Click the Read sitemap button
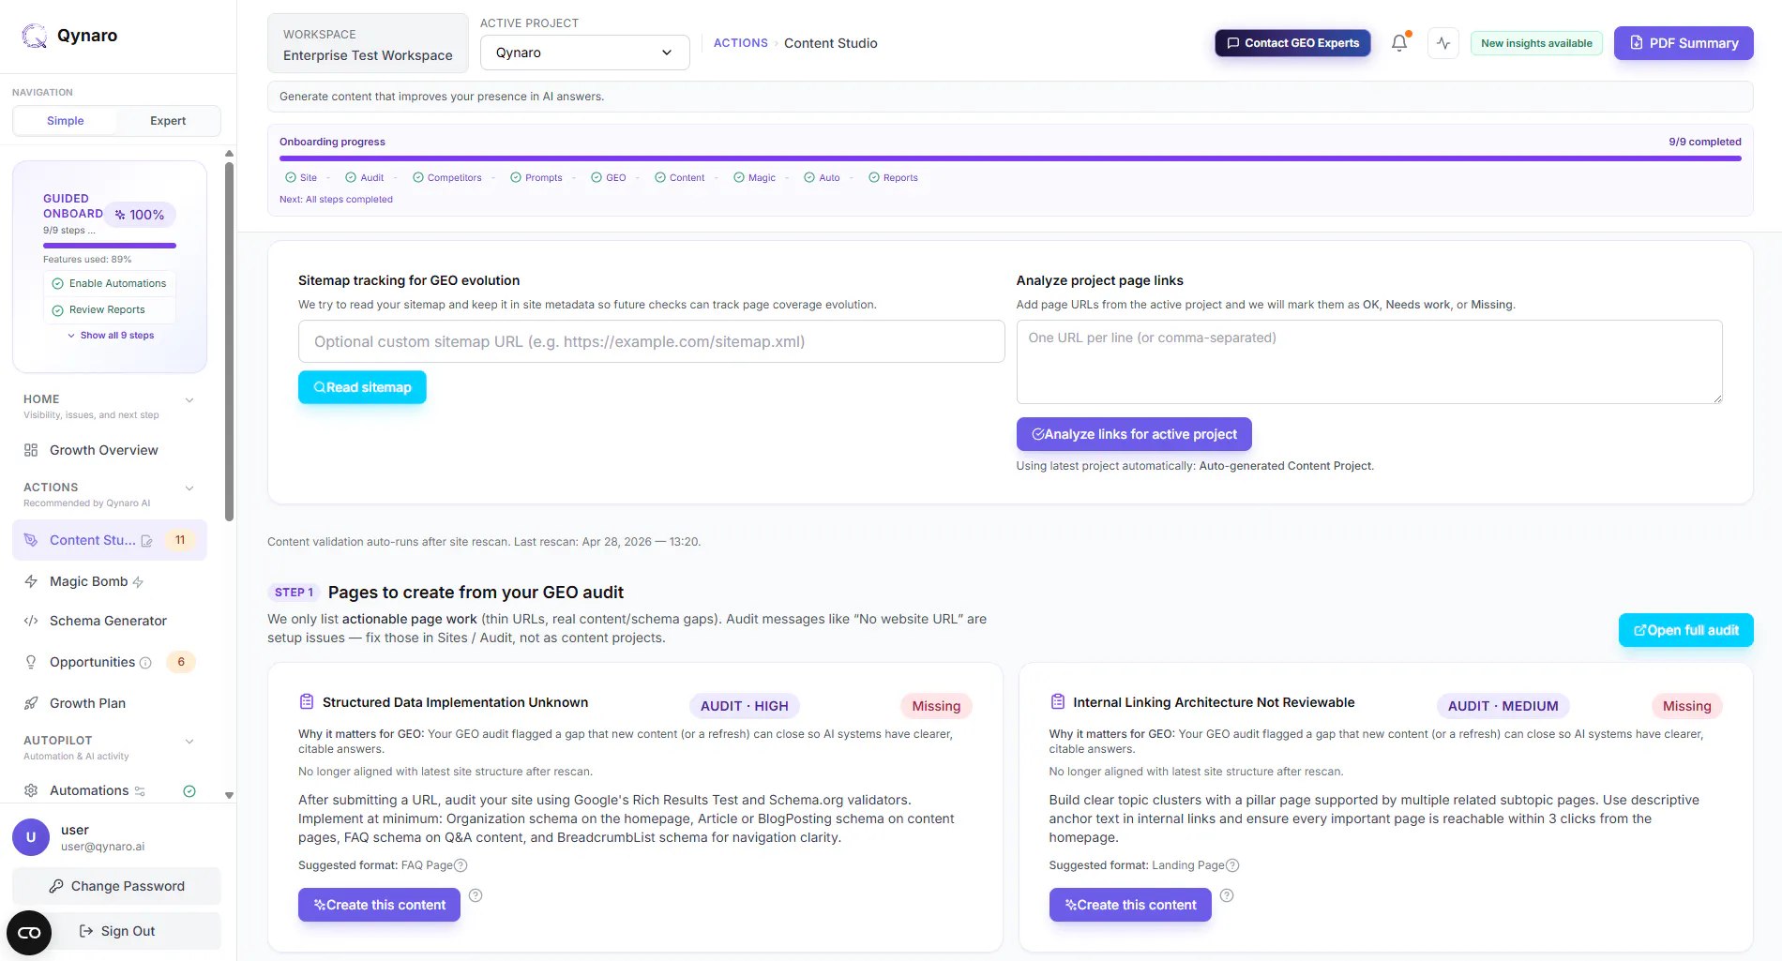Screen dimensions: 1782x961 click(x=362, y=387)
